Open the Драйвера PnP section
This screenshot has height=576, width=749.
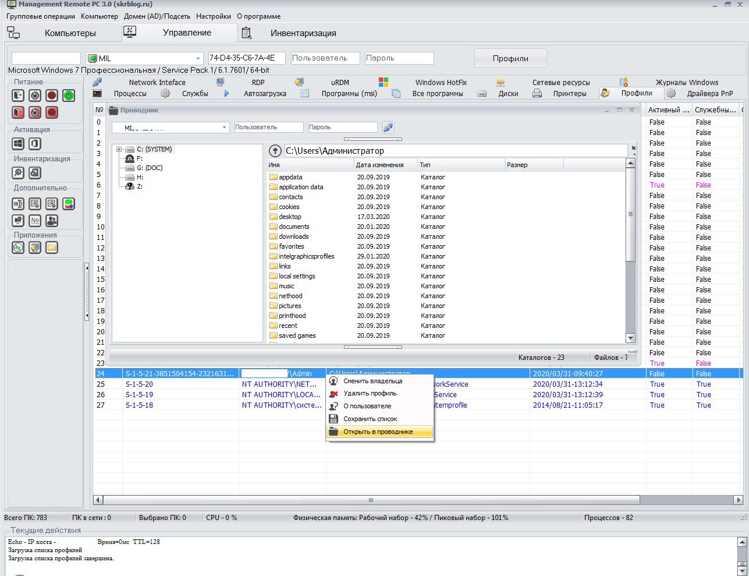[x=710, y=93]
